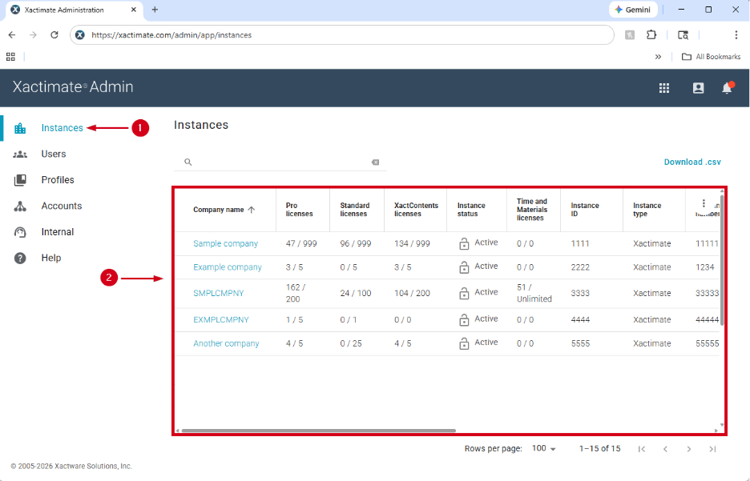The height and width of the screenshot is (481, 750).
Task: Expand hidden bookmarks chevron
Action: (x=658, y=57)
